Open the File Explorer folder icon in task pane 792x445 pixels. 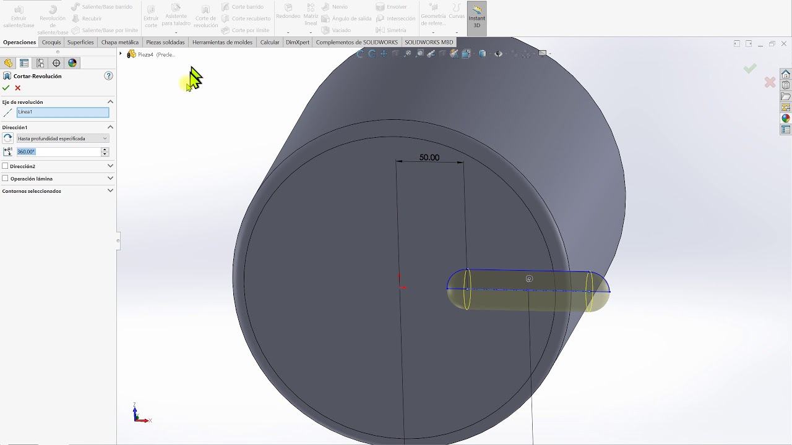coord(786,96)
